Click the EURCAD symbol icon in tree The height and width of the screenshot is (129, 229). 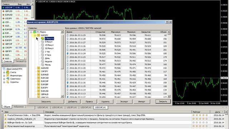[x=39, y=78]
